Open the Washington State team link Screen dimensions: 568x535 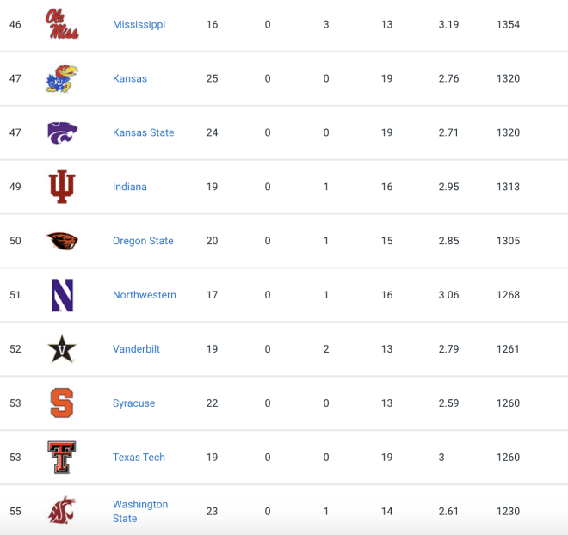(140, 512)
